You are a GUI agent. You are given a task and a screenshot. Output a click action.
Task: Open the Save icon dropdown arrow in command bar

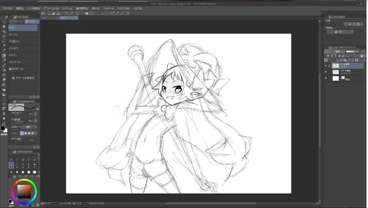[x=62, y=14]
